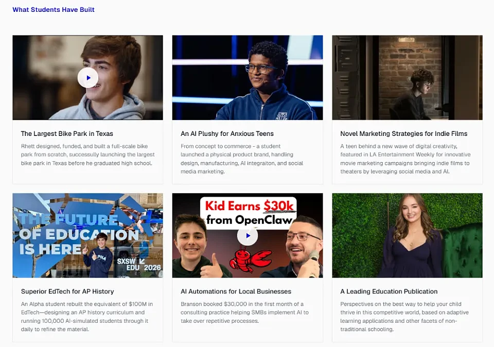Screen dimensions: 494x347
Task: Open A Leading Education Publication title
Action: (389, 291)
